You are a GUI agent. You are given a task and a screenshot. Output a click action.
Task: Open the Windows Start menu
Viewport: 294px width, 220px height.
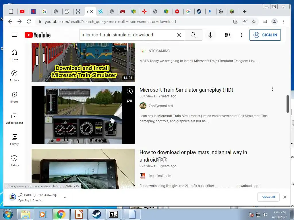pos(7,214)
